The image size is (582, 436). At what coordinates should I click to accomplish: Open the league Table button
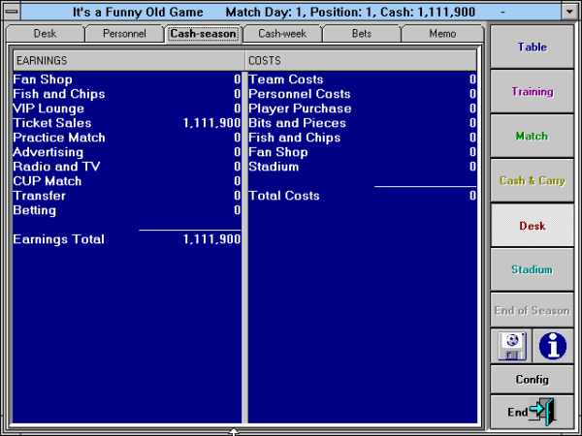pyautogui.click(x=532, y=47)
